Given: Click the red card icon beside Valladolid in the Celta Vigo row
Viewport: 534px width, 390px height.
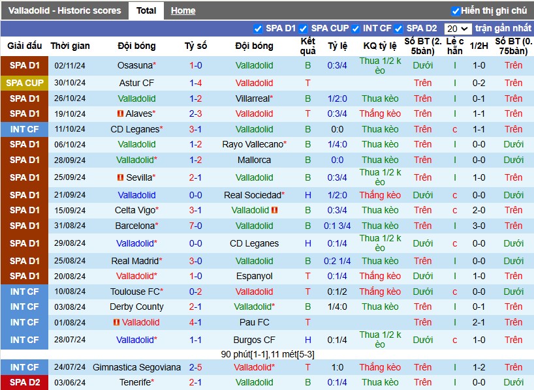Looking at the screenshot, I should [274, 210].
